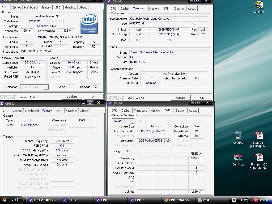Screen dimensions: 272x204
Task: Open Stampa - OC gigabyte PDF
Action: 259,161
